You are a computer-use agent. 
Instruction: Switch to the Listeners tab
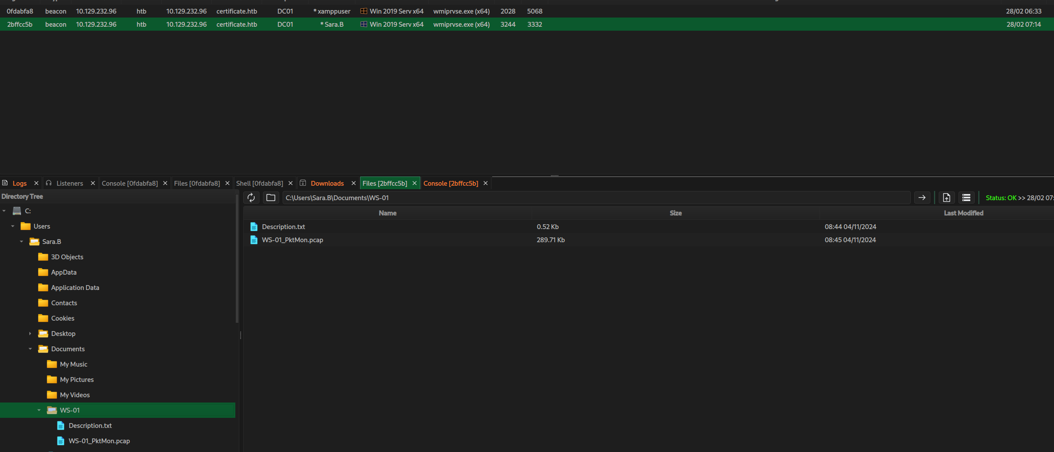(70, 183)
